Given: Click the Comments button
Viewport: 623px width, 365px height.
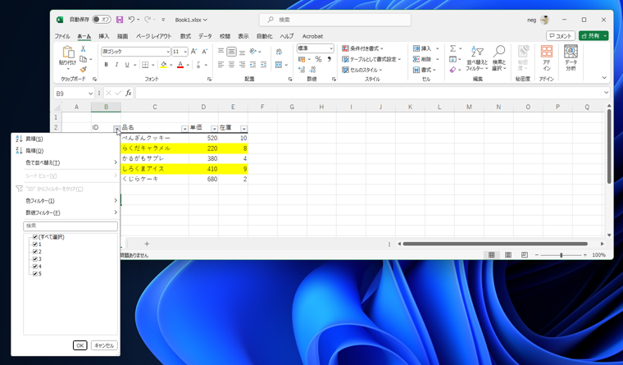Looking at the screenshot, I should tap(561, 36).
